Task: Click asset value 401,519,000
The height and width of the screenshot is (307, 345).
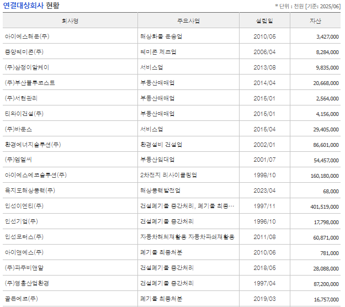Action: [325, 207]
